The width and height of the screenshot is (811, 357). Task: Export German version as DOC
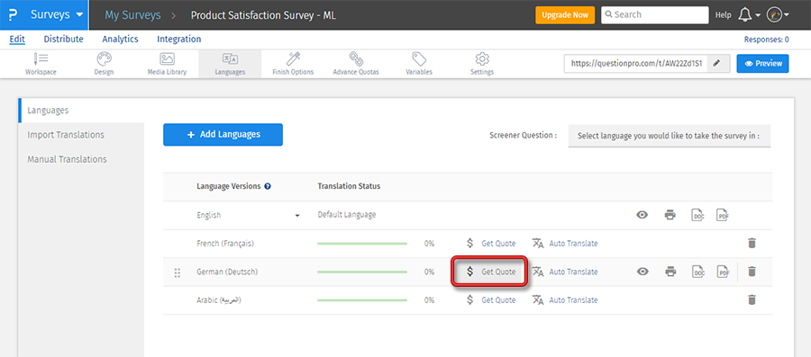tap(698, 272)
